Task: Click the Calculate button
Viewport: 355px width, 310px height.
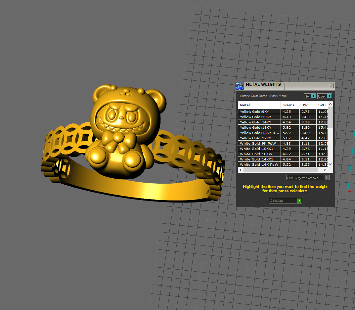Action: point(285,200)
